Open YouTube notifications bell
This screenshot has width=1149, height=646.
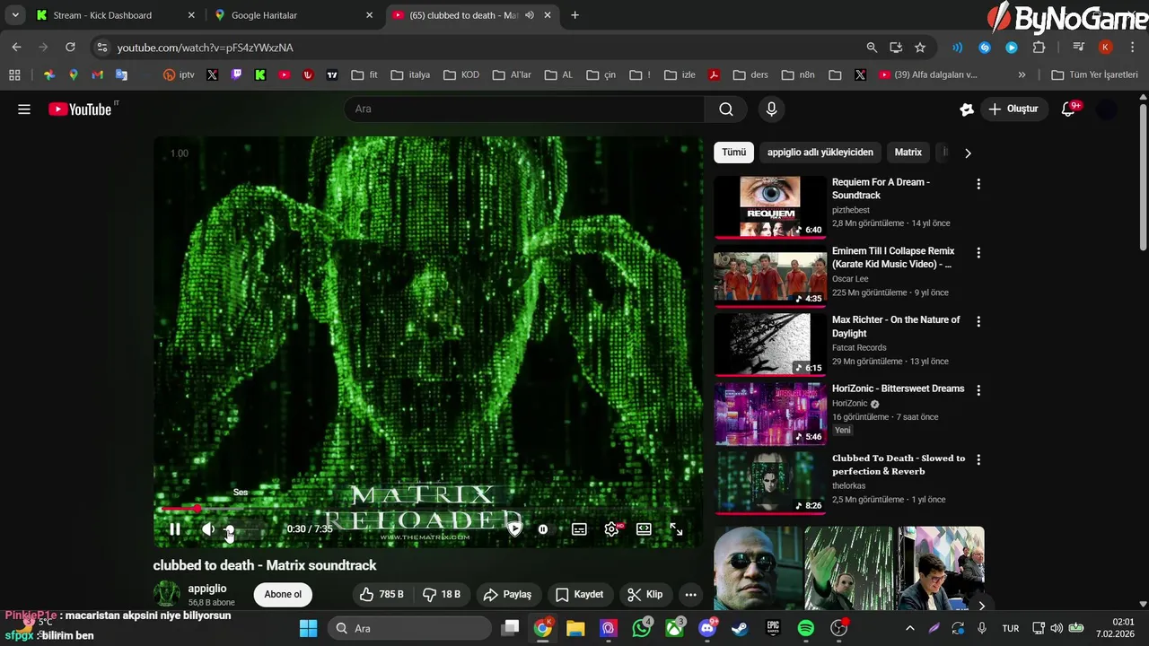pyautogui.click(x=1068, y=109)
